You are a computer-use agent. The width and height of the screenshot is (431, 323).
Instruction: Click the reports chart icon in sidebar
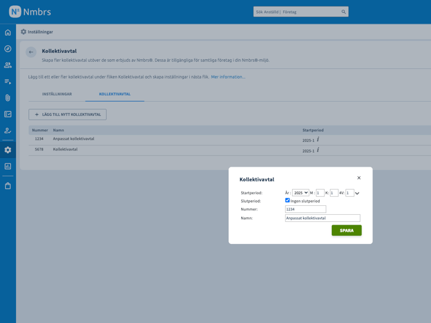(8, 166)
